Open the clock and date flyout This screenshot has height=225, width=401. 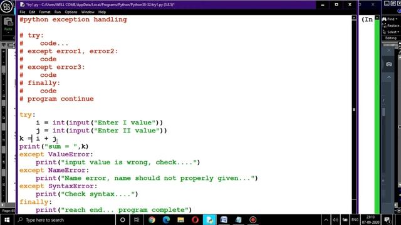370,219
